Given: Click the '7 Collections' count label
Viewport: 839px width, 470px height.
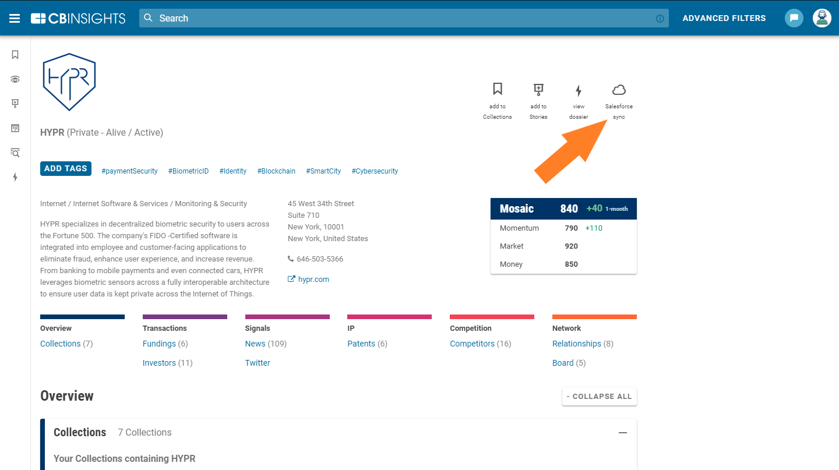Looking at the screenshot, I should (x=144, y=433).
